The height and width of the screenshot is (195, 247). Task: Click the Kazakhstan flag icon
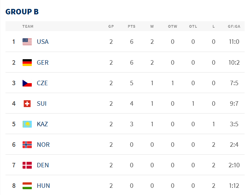(x=27, y=124)
